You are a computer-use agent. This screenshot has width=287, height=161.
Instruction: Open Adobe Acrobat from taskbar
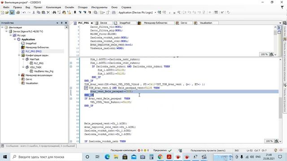point(169,157)
